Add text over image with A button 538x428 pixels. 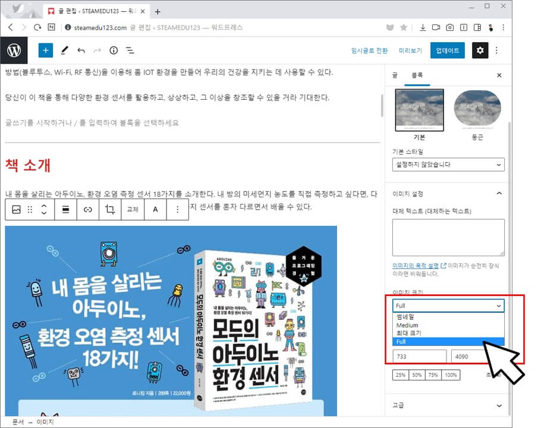(155, 209)
